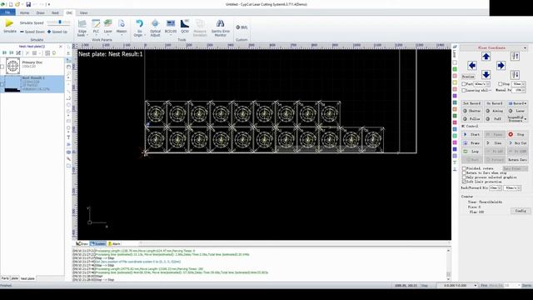
Task: Switch to the View ribbon tab
Action: point(83,13)
